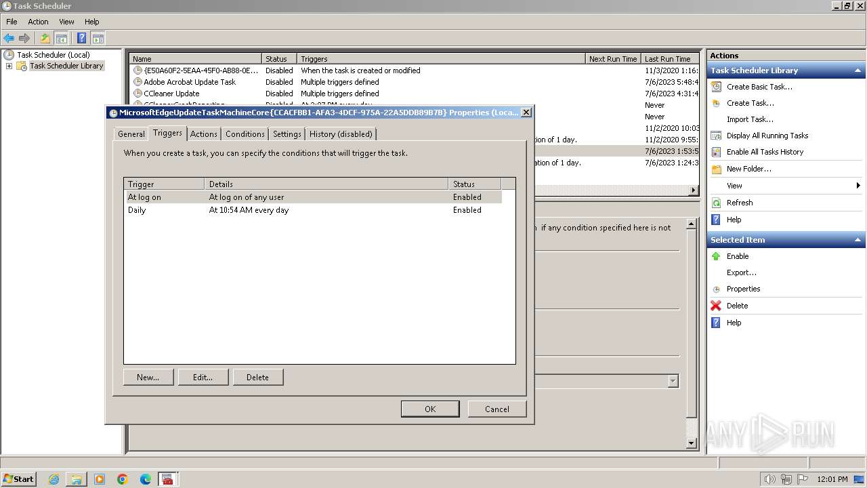The width and height of the screenshot is (867, 488).
Task: Expand the Task Scheduler Library tree node
Action: [9, 66]
